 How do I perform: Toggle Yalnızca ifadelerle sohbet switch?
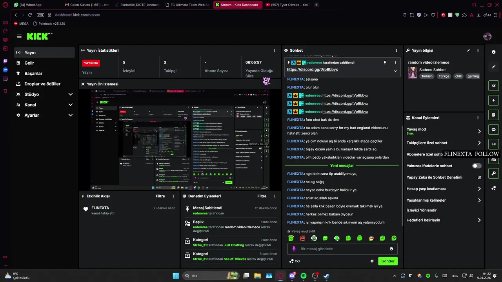tap(477, 166)
